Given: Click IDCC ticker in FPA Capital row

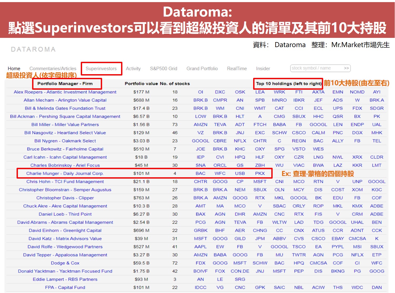Looking at the screenshot, I should [x=201, y=287].
